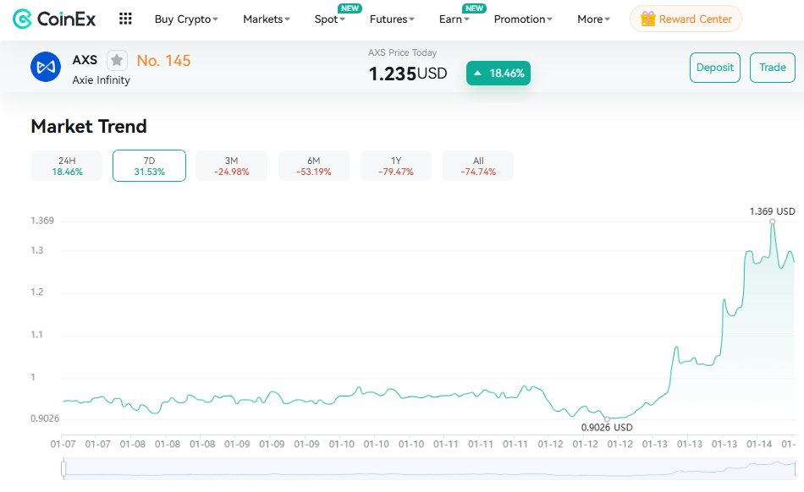
Task: Expand the Markets dropdown menu
Action: (266, 19)
